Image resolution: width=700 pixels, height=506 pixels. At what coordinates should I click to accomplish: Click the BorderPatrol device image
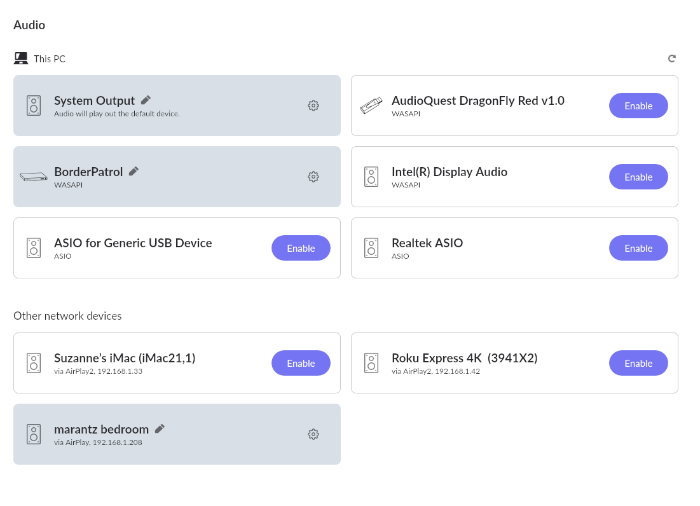click(34, 177)
